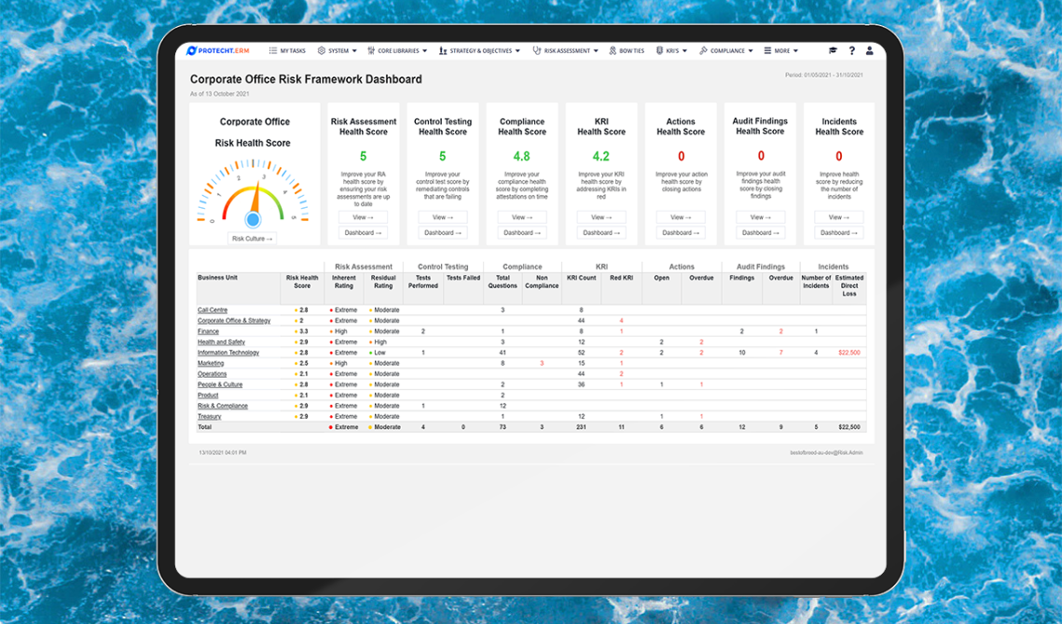Open the More menu

(779, 51)
